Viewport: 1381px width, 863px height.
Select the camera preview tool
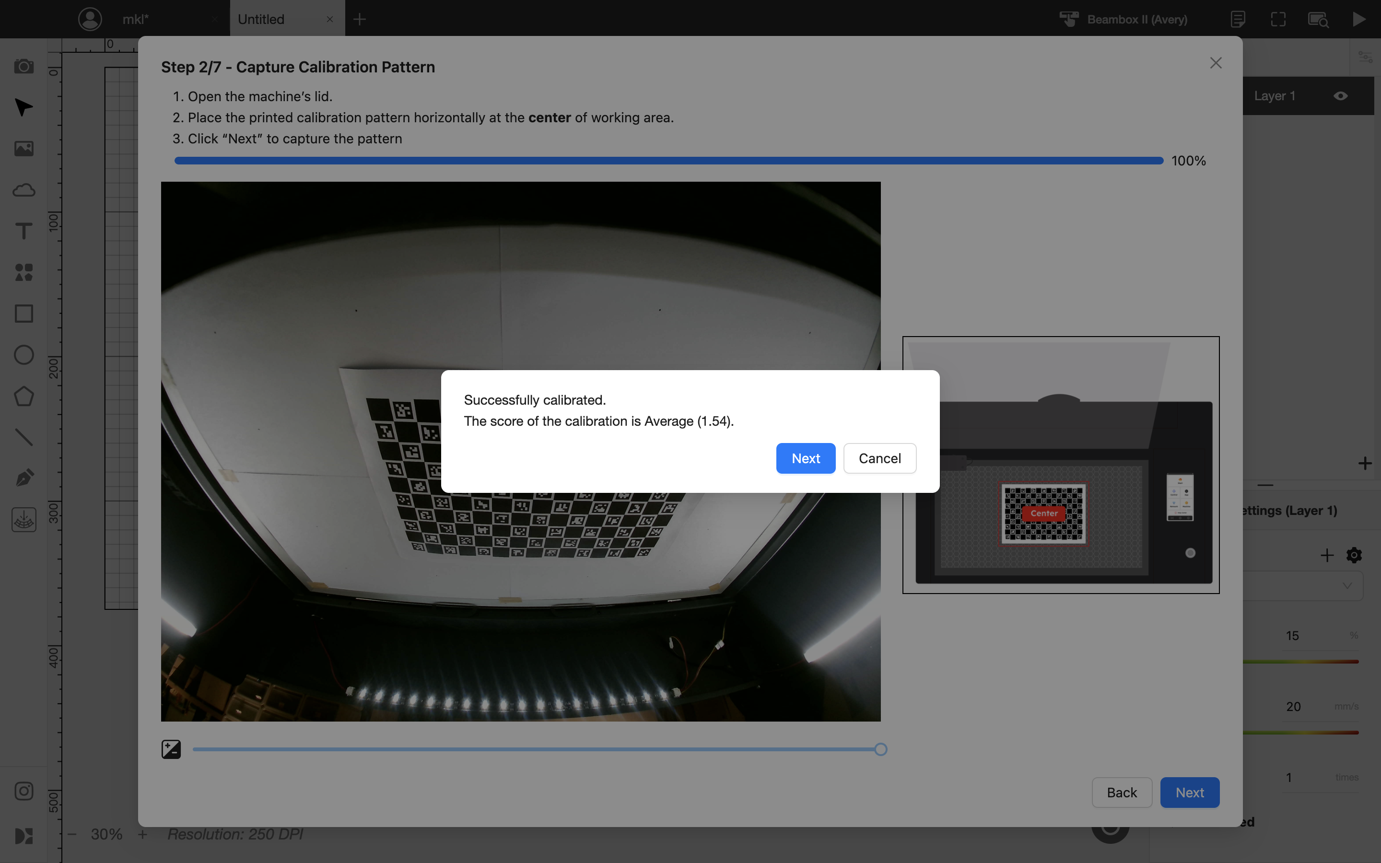(23, 66)
